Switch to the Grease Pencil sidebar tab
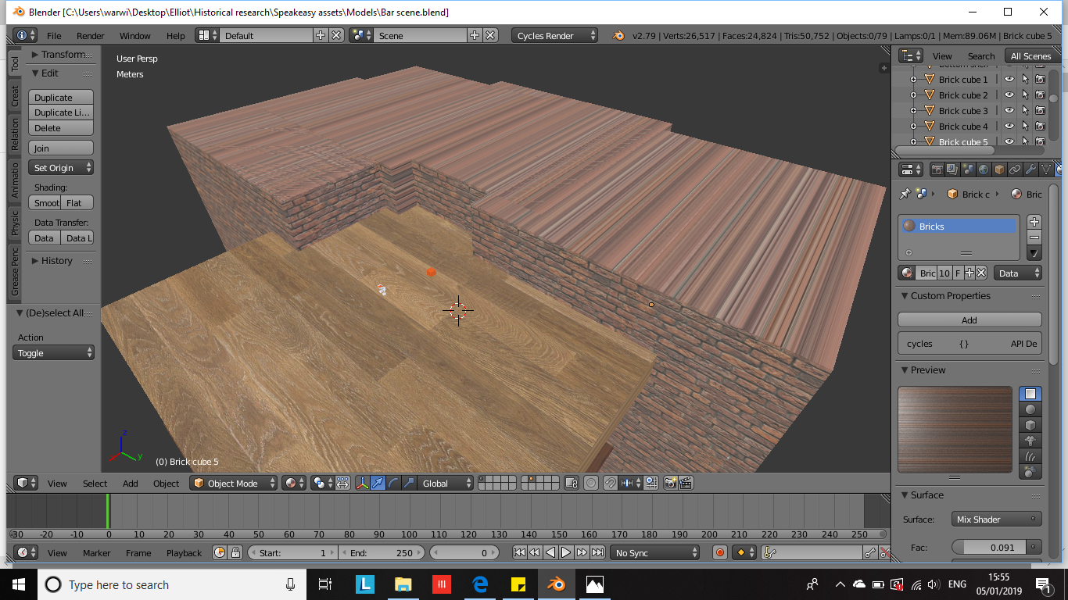The image size is (1068, 600). (14, 272)
